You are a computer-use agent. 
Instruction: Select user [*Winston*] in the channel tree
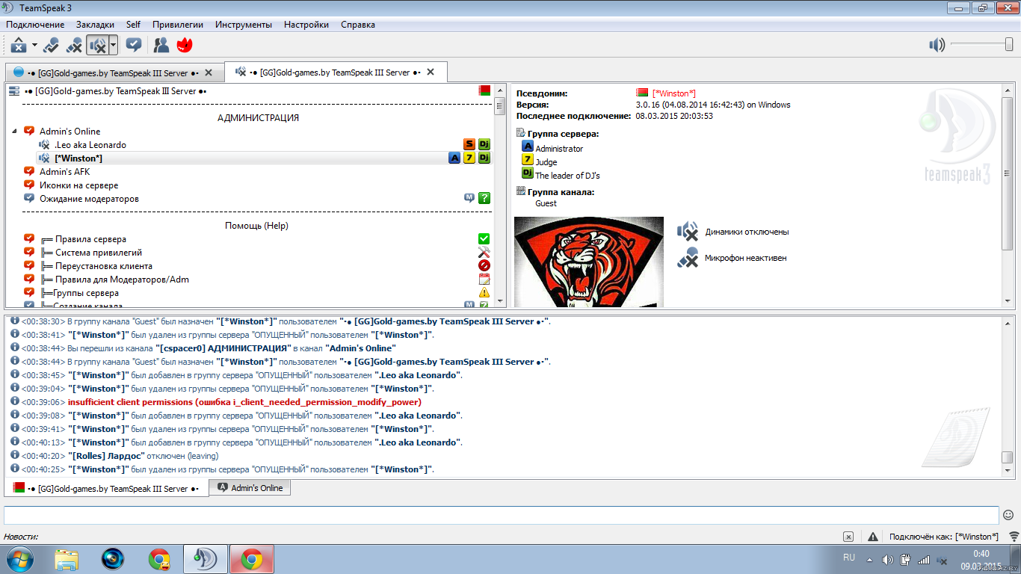pyautogui.click(x=78, y=158)
